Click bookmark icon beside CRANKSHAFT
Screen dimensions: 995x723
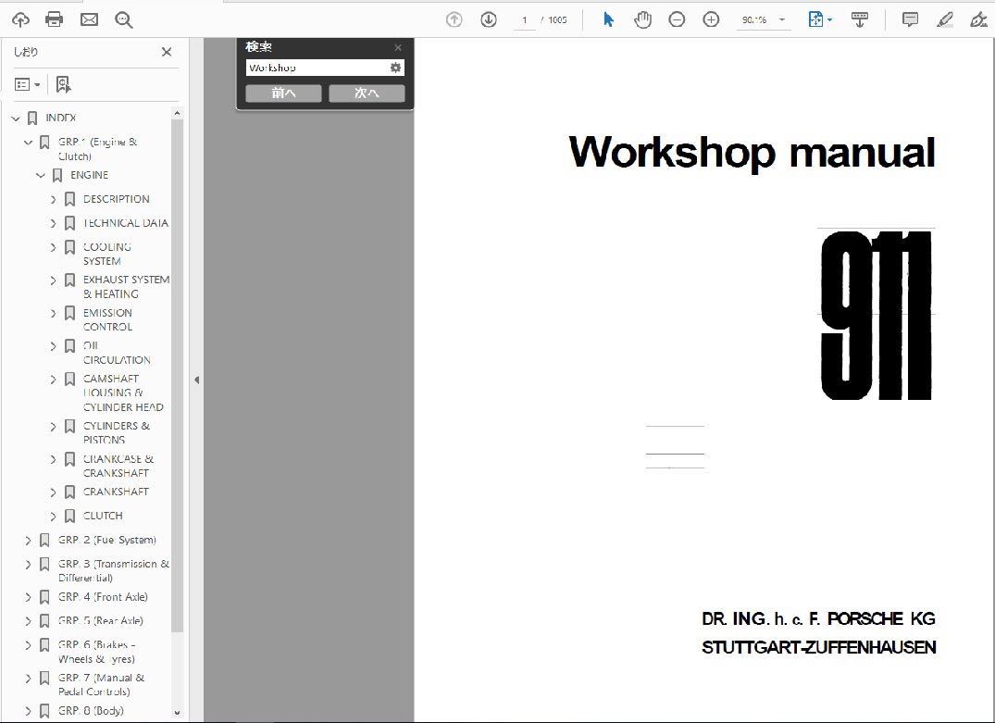tap(69, 492)
